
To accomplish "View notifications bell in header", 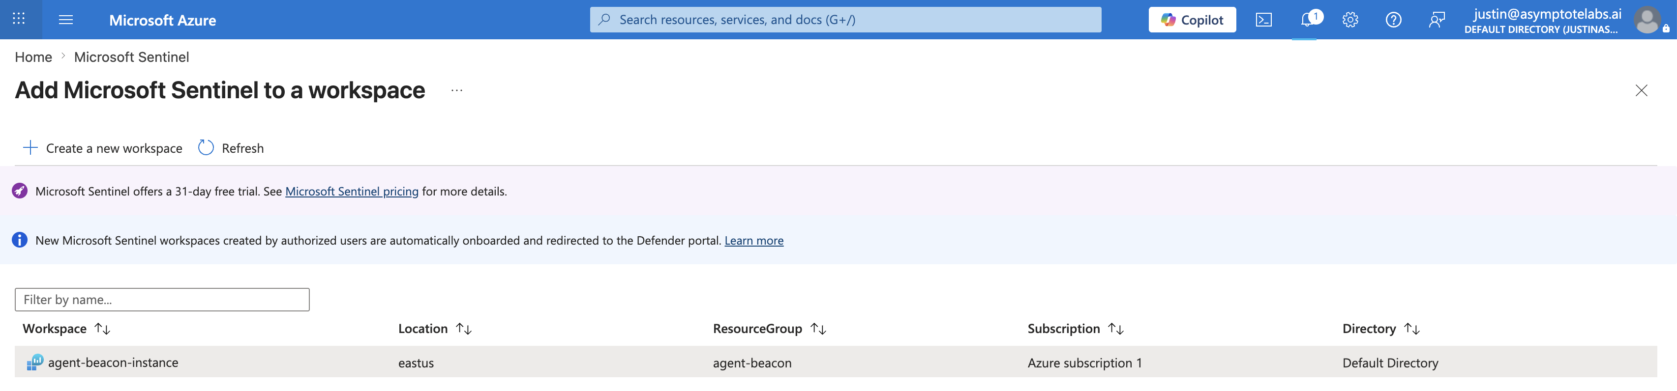I will point(1307,20).
